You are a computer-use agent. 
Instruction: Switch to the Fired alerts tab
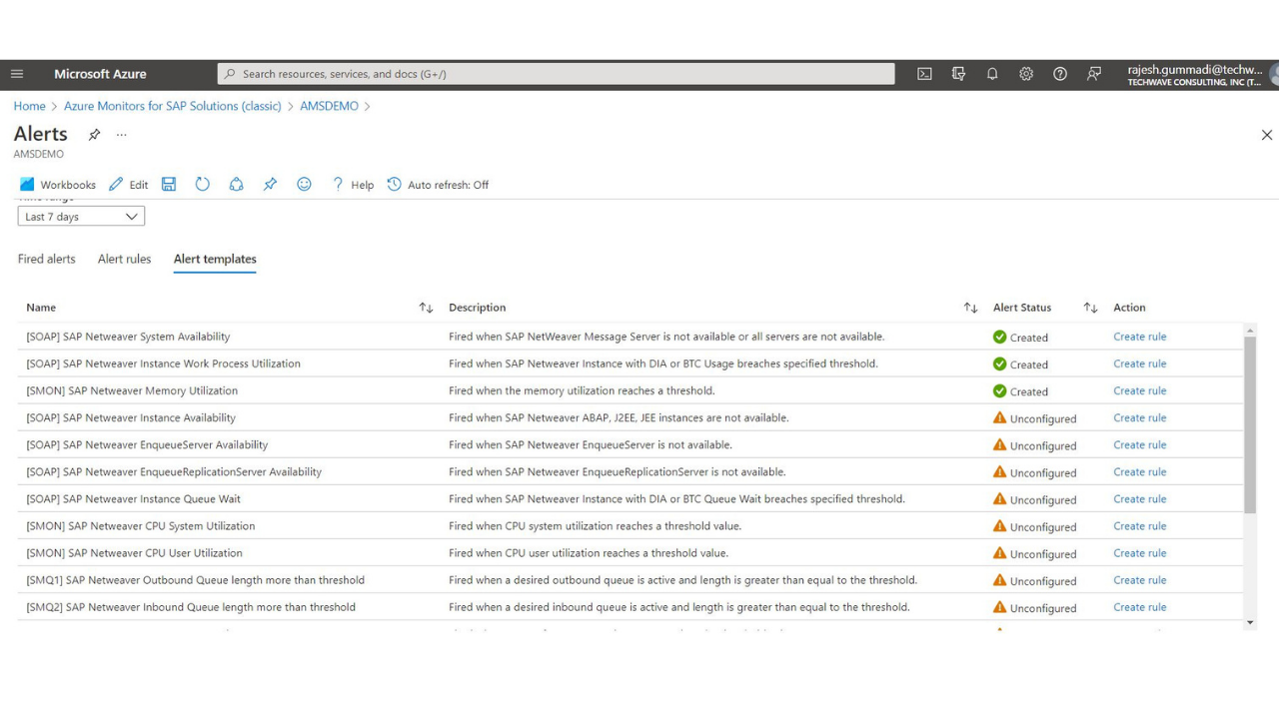pos(47,259)
